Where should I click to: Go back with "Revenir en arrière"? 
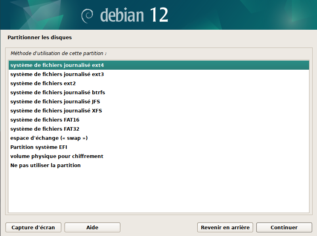[x=225, y=228]
